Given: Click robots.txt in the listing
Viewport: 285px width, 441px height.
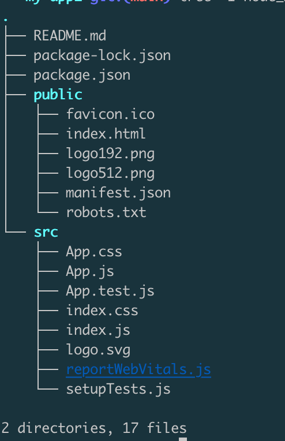Looking at the screenshot, I should tap(106, 212).
